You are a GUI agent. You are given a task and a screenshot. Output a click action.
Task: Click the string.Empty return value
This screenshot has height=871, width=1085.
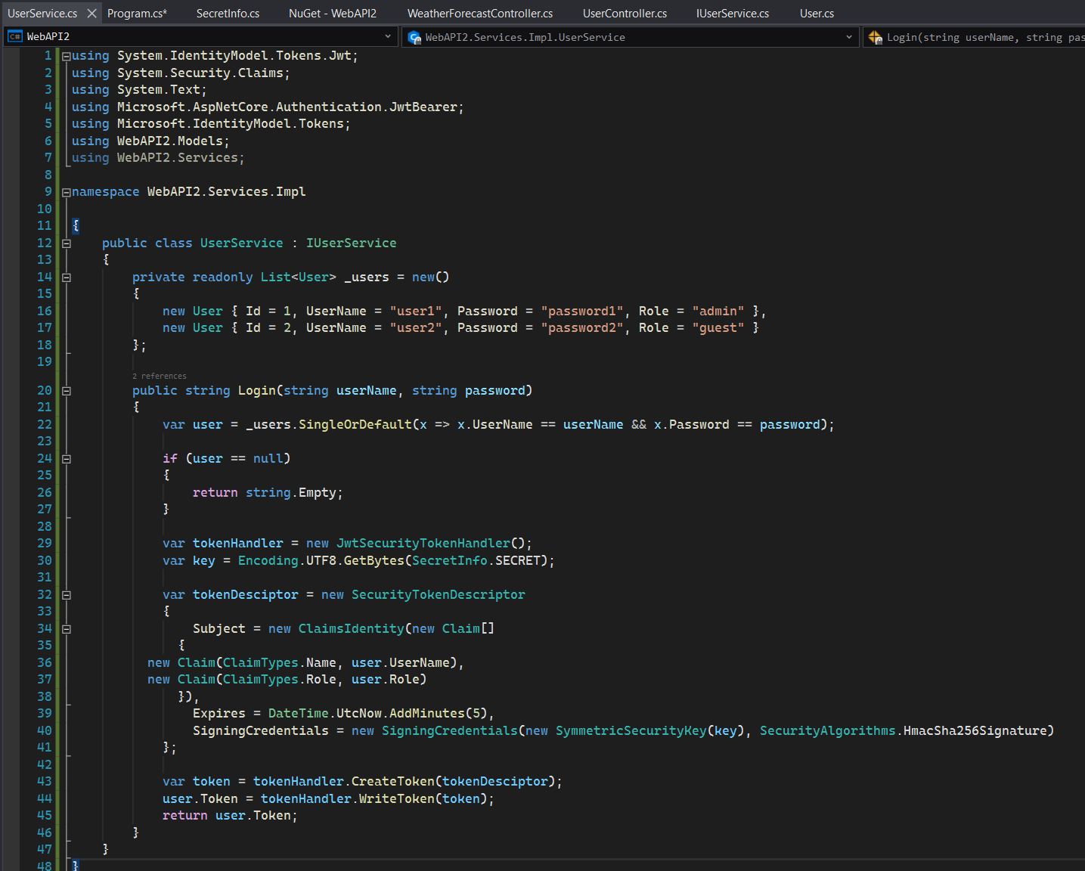click(291, 492)
